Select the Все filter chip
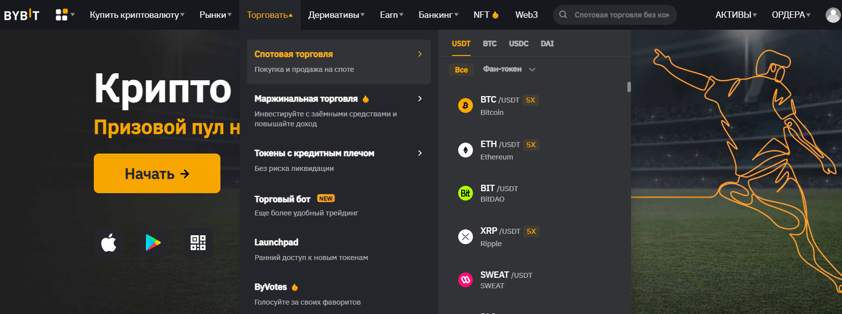842x314 pixels. [x=461, y=70]
